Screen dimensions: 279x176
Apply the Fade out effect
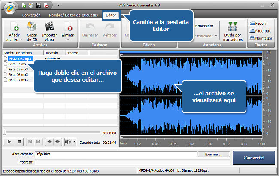point(262,31)
